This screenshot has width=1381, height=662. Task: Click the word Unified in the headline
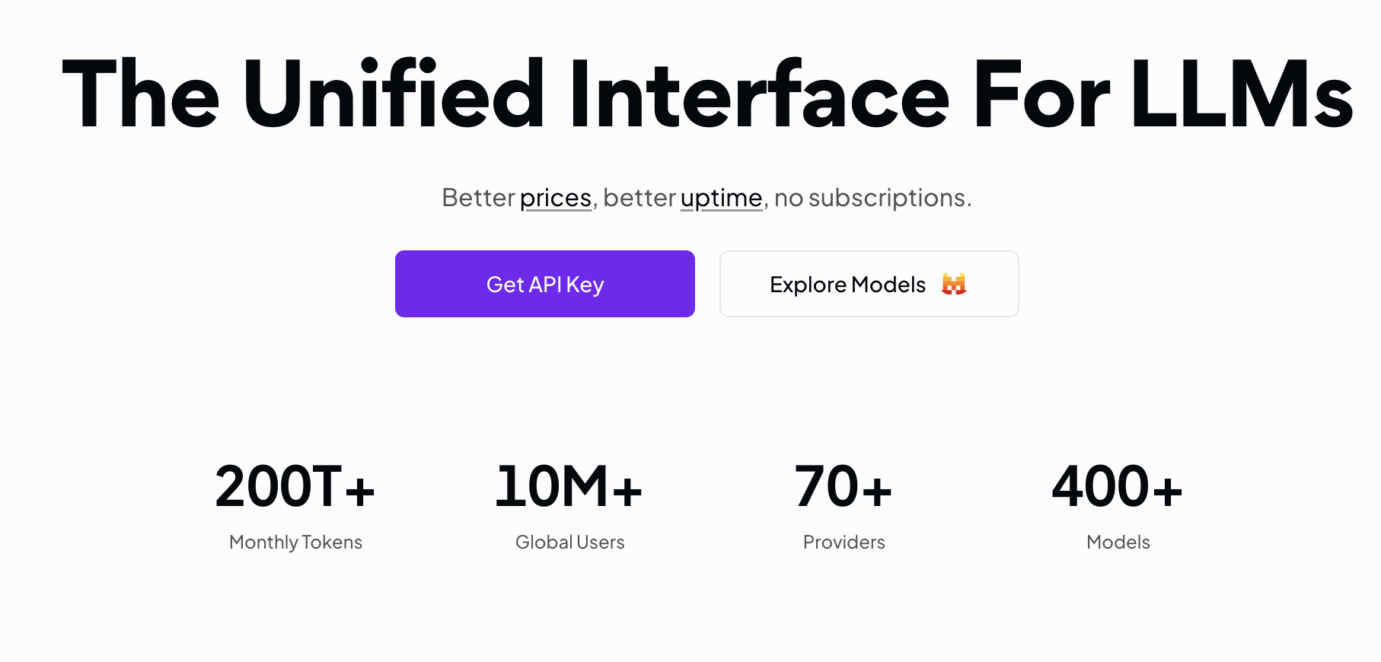[394, 94]
